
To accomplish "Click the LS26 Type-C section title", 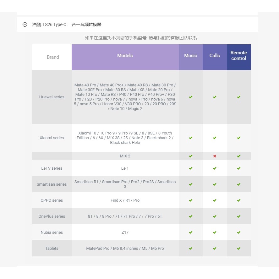I will point(67,25).
